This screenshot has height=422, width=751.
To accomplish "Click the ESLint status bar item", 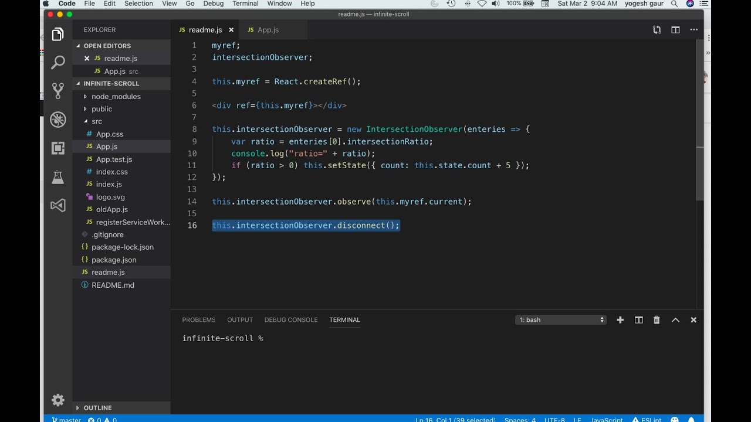I will pyautogui.click(x=646, y=419).
